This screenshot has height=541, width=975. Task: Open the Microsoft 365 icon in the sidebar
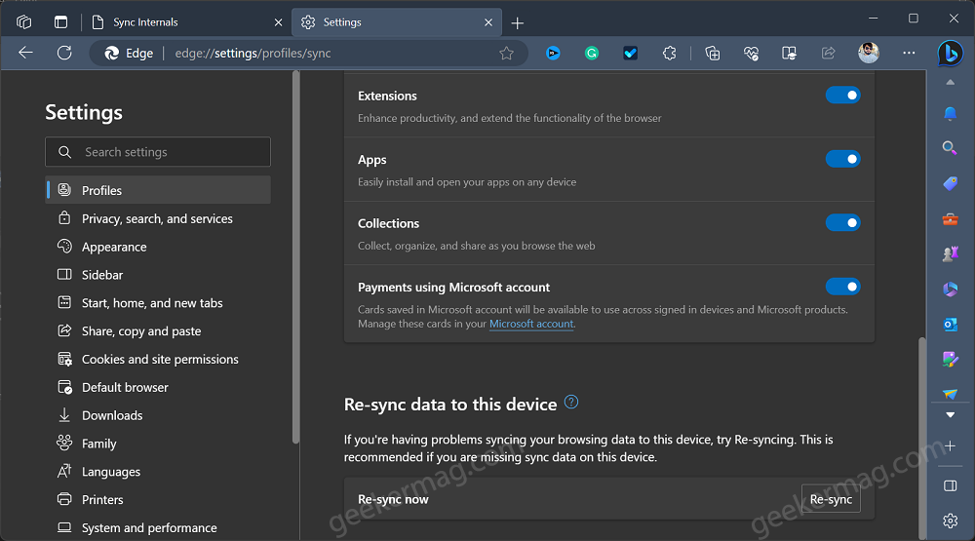point(950,290)
